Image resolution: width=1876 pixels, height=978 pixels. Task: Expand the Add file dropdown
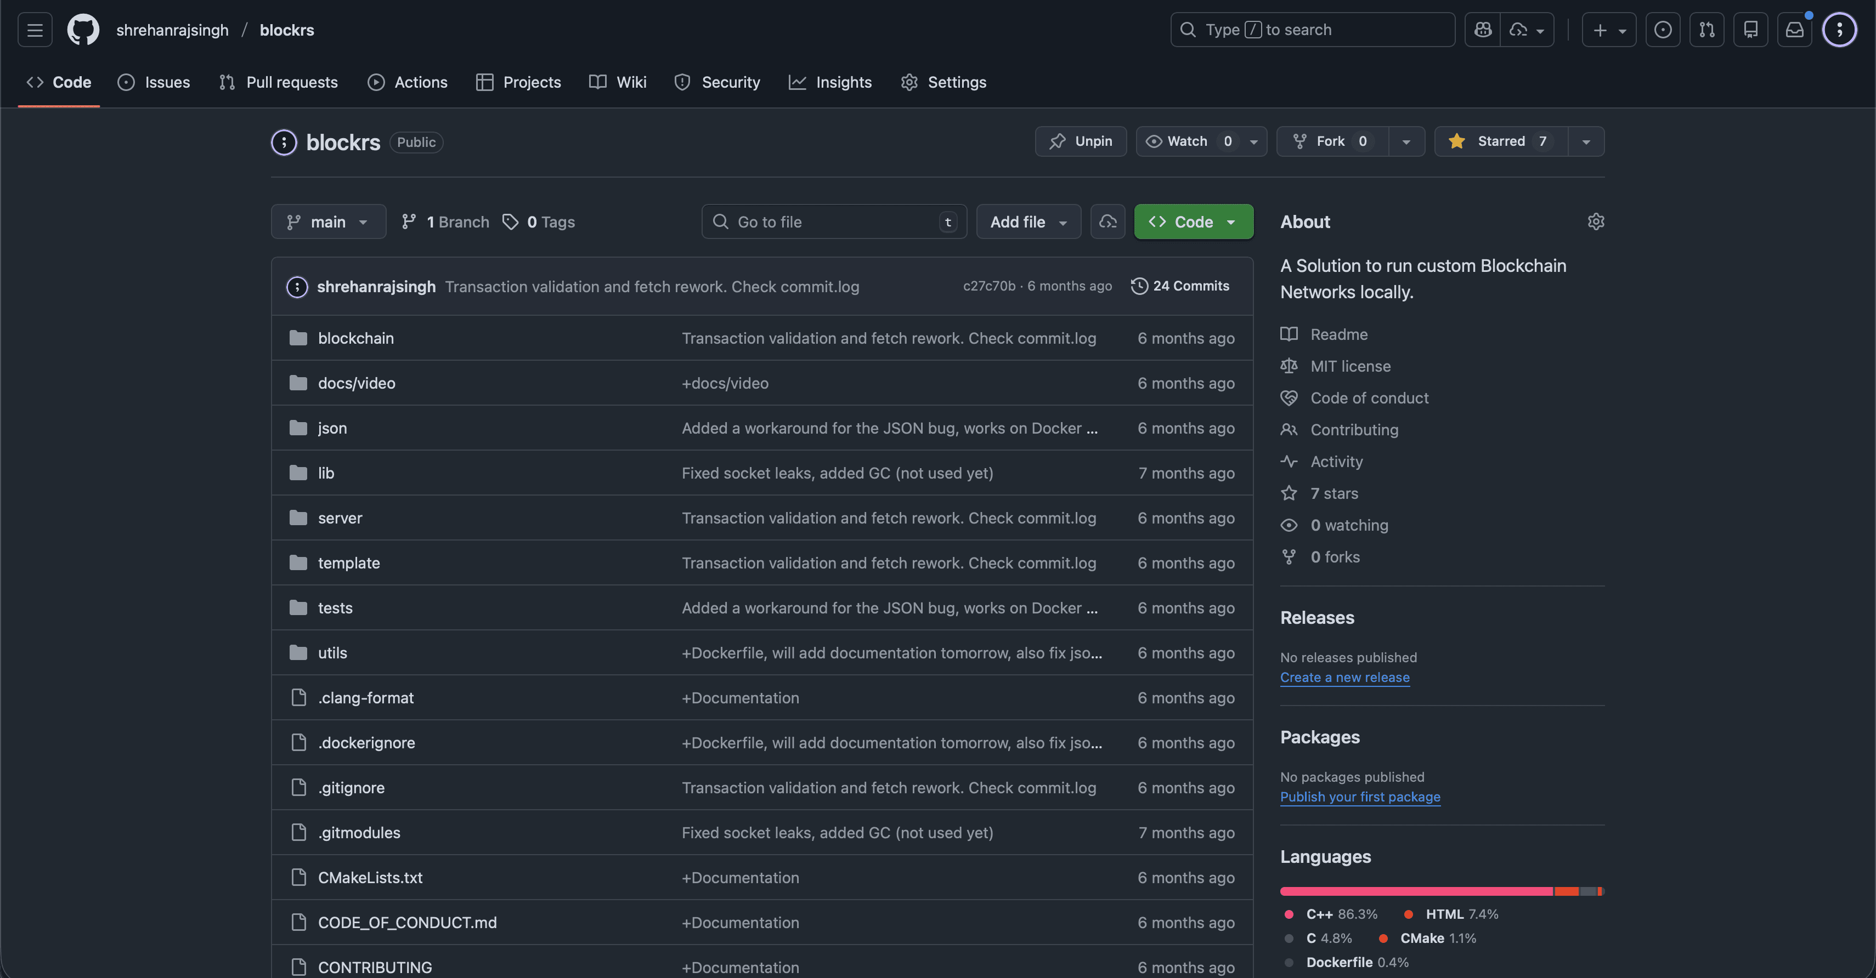pos(1029,222)
